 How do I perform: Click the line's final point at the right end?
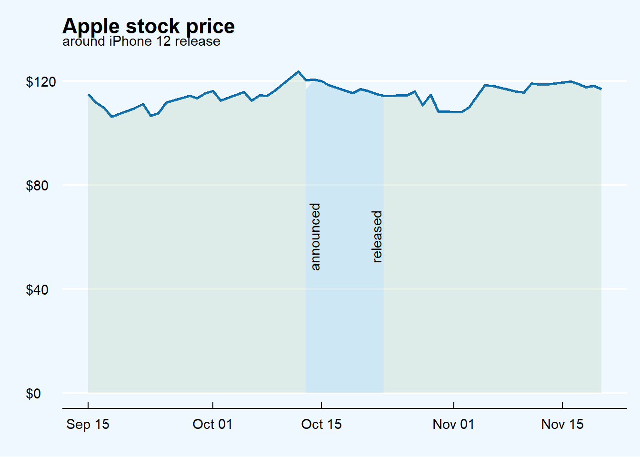pyautogui.click(x=601, y=89)
